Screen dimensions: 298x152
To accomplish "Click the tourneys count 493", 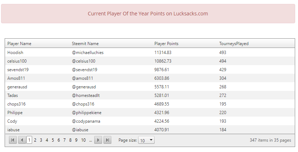I will tap(223, 52).
